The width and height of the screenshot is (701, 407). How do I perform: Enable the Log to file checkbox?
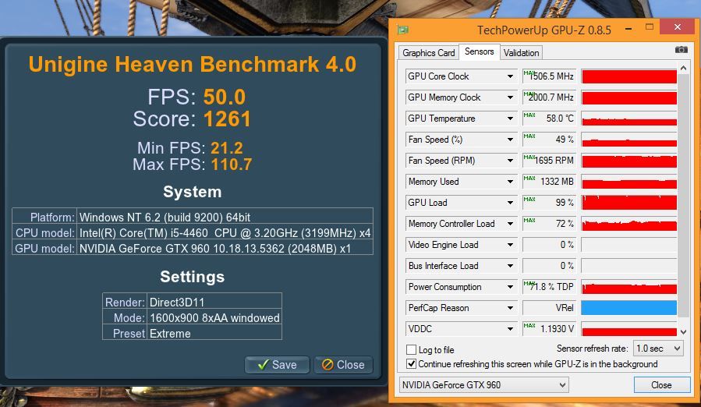(x=411, y=350)
